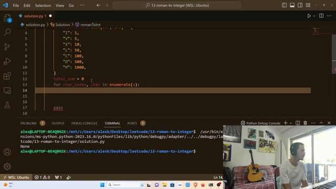
Task: Go back with the left arrow
Action: pyautogui.click(x=98, y=5)
